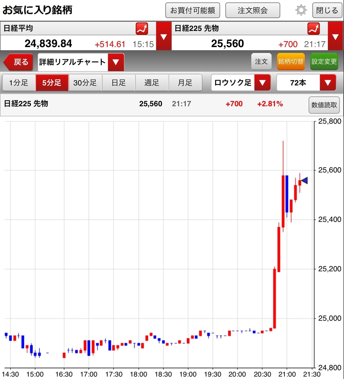Tap the green 設定変更 button
This screenshot has height=379, width=344.
(324, 62)
